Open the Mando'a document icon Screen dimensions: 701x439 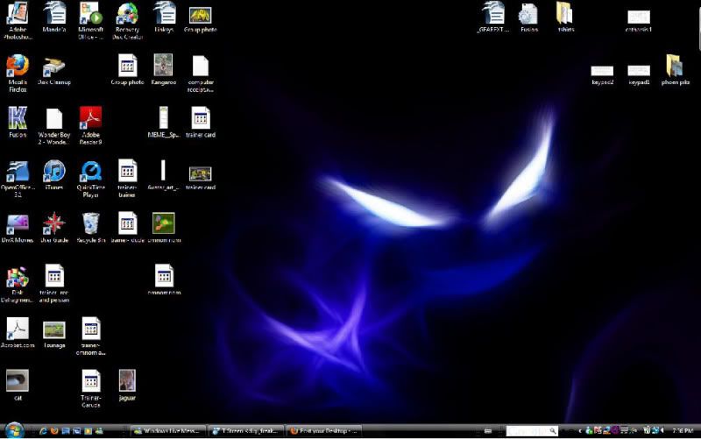click(x=54, y=13)
